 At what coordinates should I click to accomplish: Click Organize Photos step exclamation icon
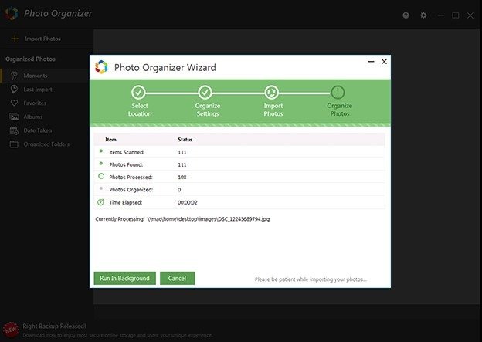pyautogui.click(x=338, y=92)
